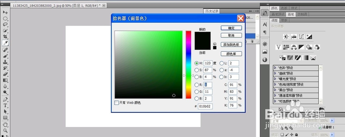The image size is (345, 137).
Task: Click inside the green color field
Action: [148, 65]
